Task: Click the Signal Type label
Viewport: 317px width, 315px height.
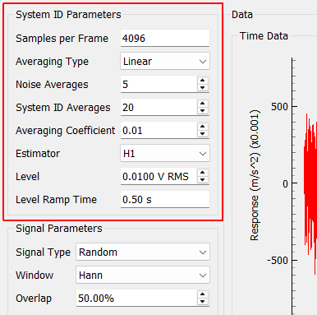Action: [43, 252]
